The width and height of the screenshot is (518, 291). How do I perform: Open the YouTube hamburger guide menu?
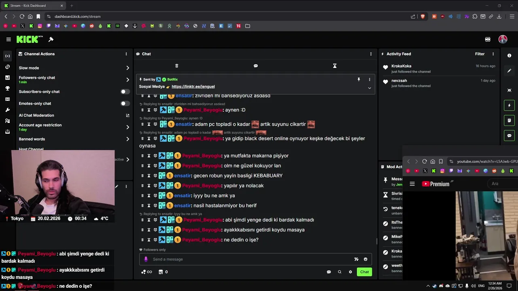412,184
